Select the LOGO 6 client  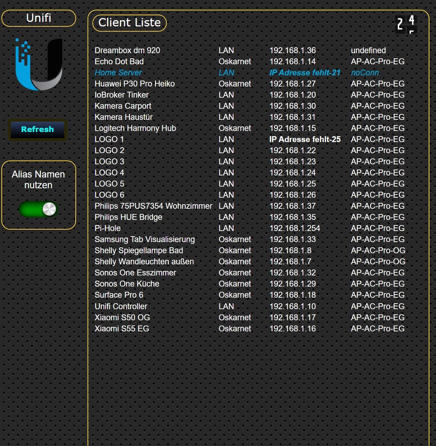(109, 195)
